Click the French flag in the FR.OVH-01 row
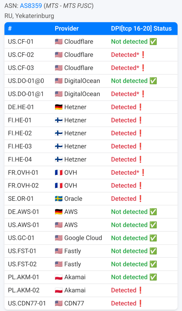The image size is (182, 311). click(58, 173)
